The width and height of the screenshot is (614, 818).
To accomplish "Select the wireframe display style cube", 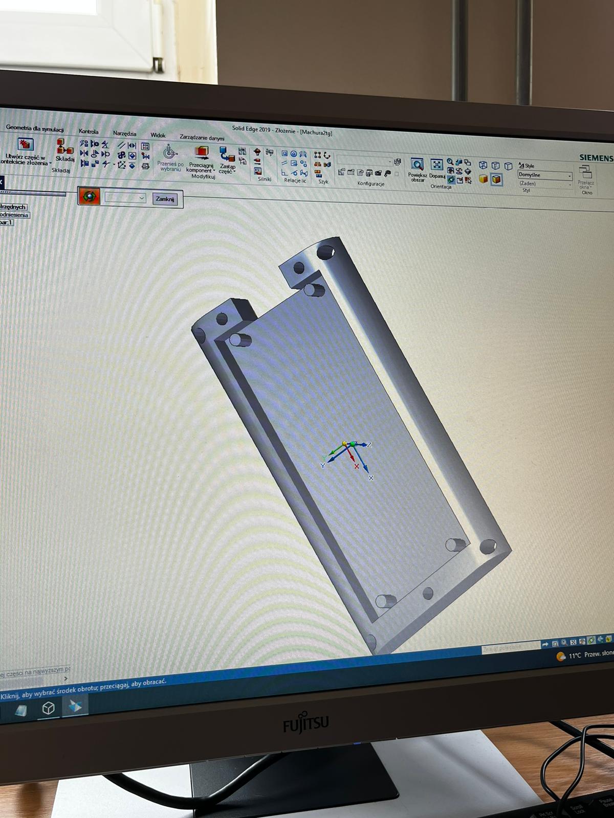I will coord(483,165).
